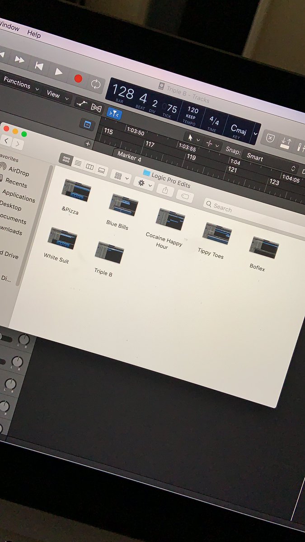This screenshot has width=305, height=542.
Task: Select AirDrop in the Finder sidebar
Action: (18, 172)
